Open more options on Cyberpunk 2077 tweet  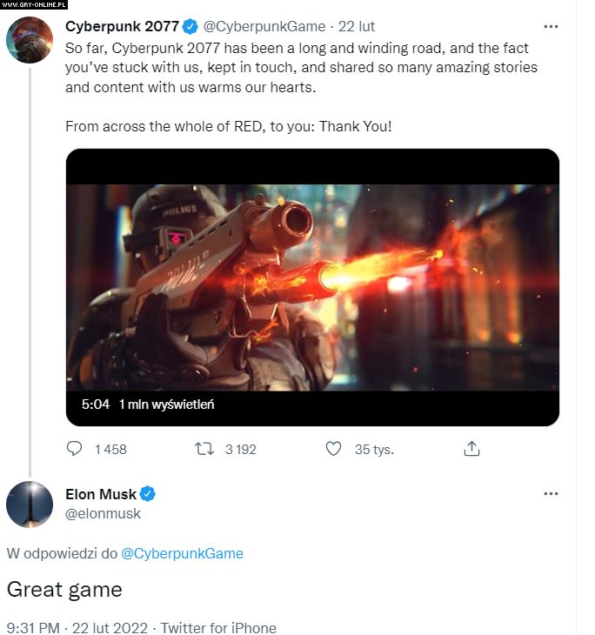[x=551, y=26]
